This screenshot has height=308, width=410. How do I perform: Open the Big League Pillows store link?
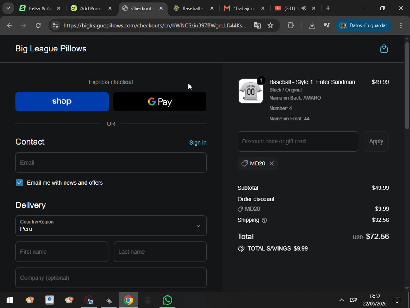51,49
